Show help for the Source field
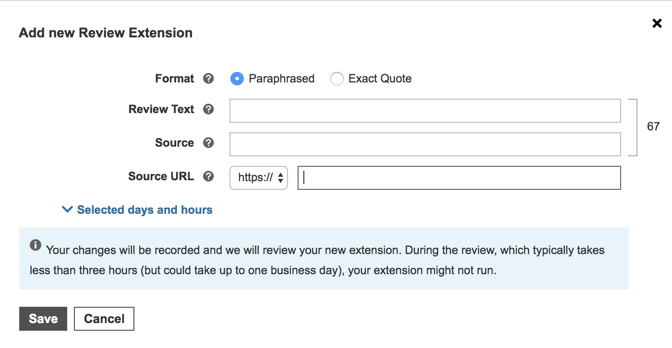This screenshot has width=672, height=348. [208, 143]
